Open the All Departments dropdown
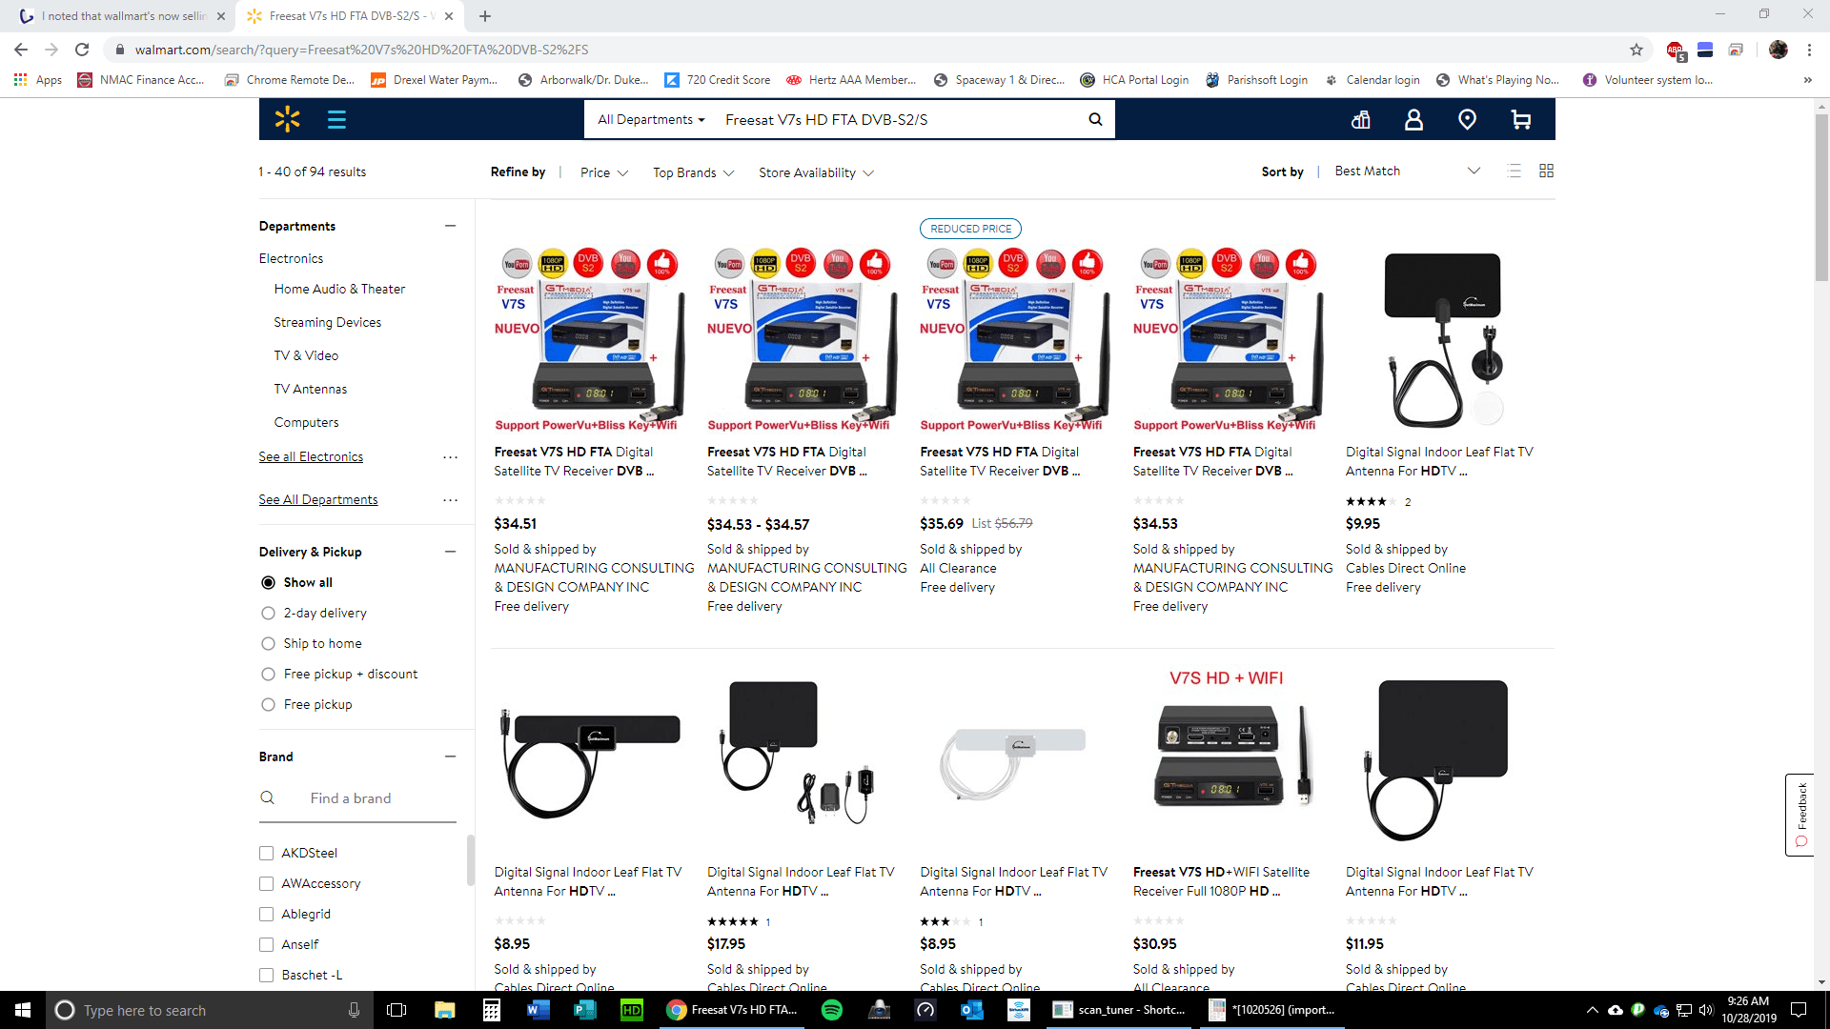This screenshot has height=1029, width=1830. pyautogui.click(x=651, y=119)
